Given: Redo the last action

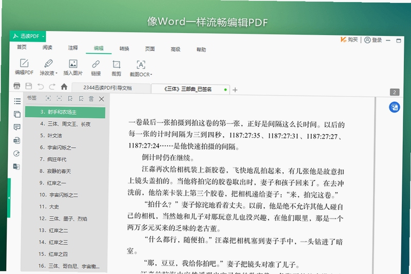Looking at the screenshot, I should pyautogui.click(x=52, y=86).
